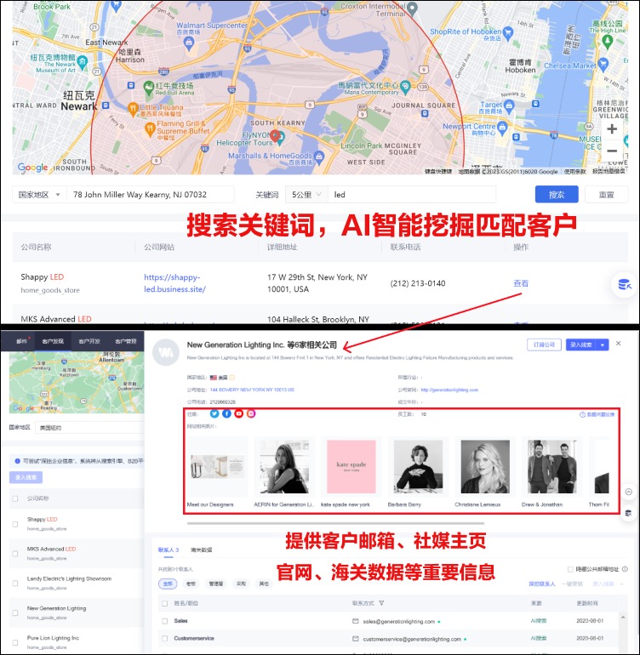Click the Newport Centre map marker
Viewport: 640px width, 655px height.
coord(502,127)
